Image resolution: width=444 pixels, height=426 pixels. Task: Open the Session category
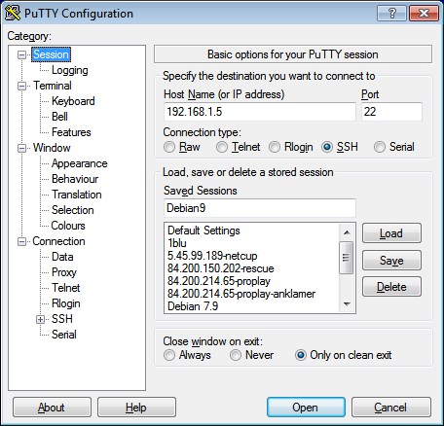(x=51, y=54)
